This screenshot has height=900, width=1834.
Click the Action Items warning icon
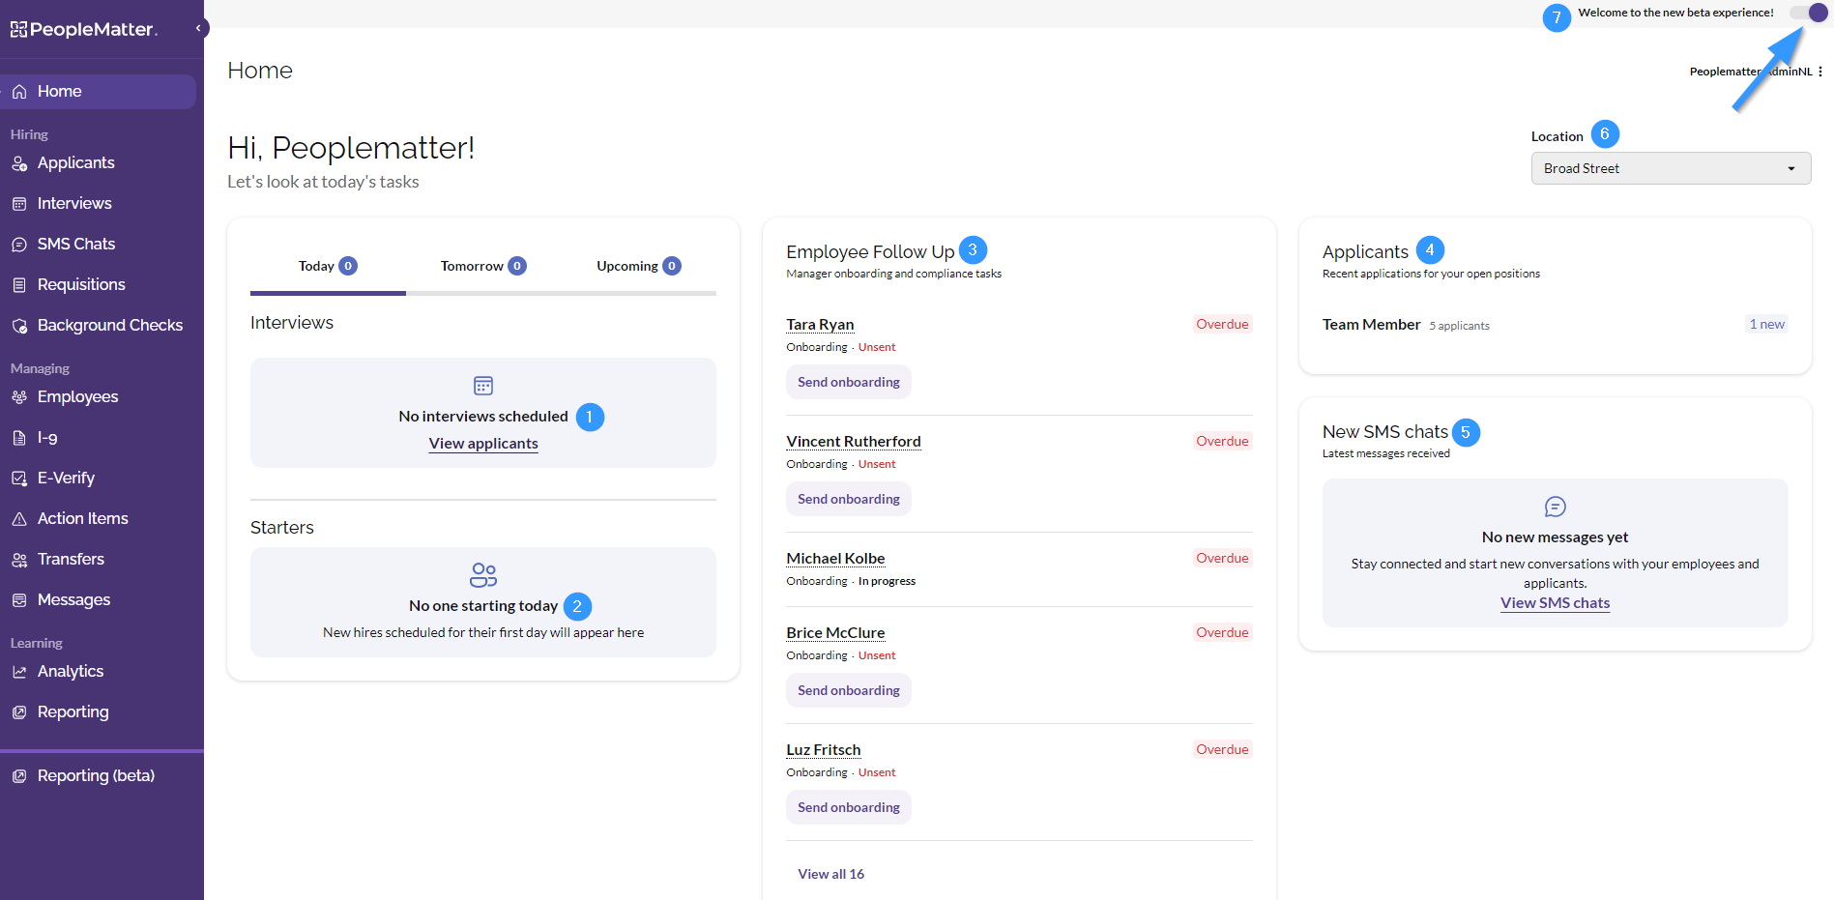pyautogui.click(x=19, y=519)
